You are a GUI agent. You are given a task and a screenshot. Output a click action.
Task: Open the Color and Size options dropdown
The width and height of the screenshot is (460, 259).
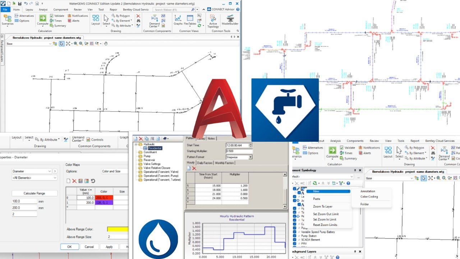click(115, 171)
